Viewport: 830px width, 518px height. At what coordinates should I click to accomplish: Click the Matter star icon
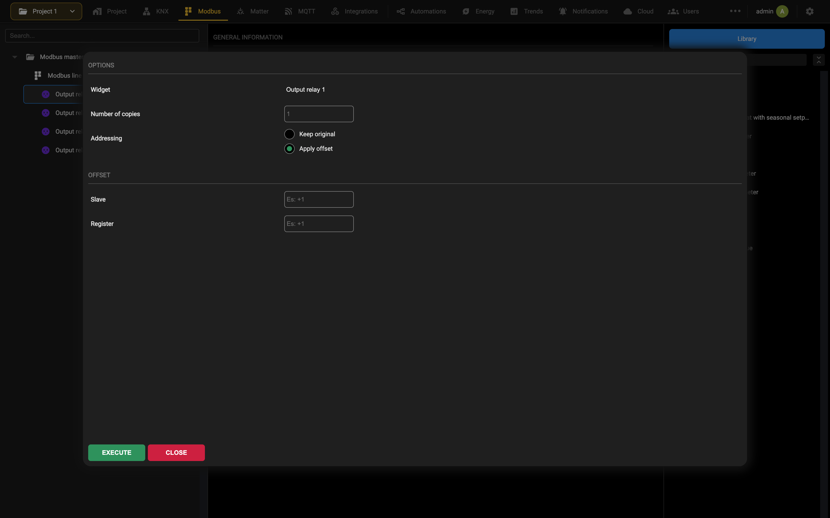point(240,11)
